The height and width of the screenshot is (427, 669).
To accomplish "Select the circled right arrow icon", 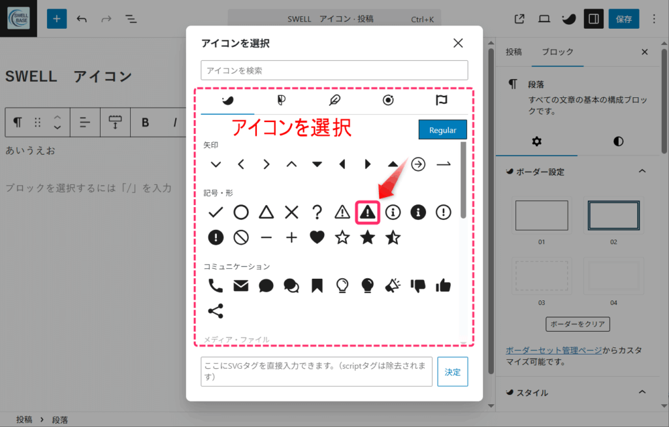I will click(418, 165).
